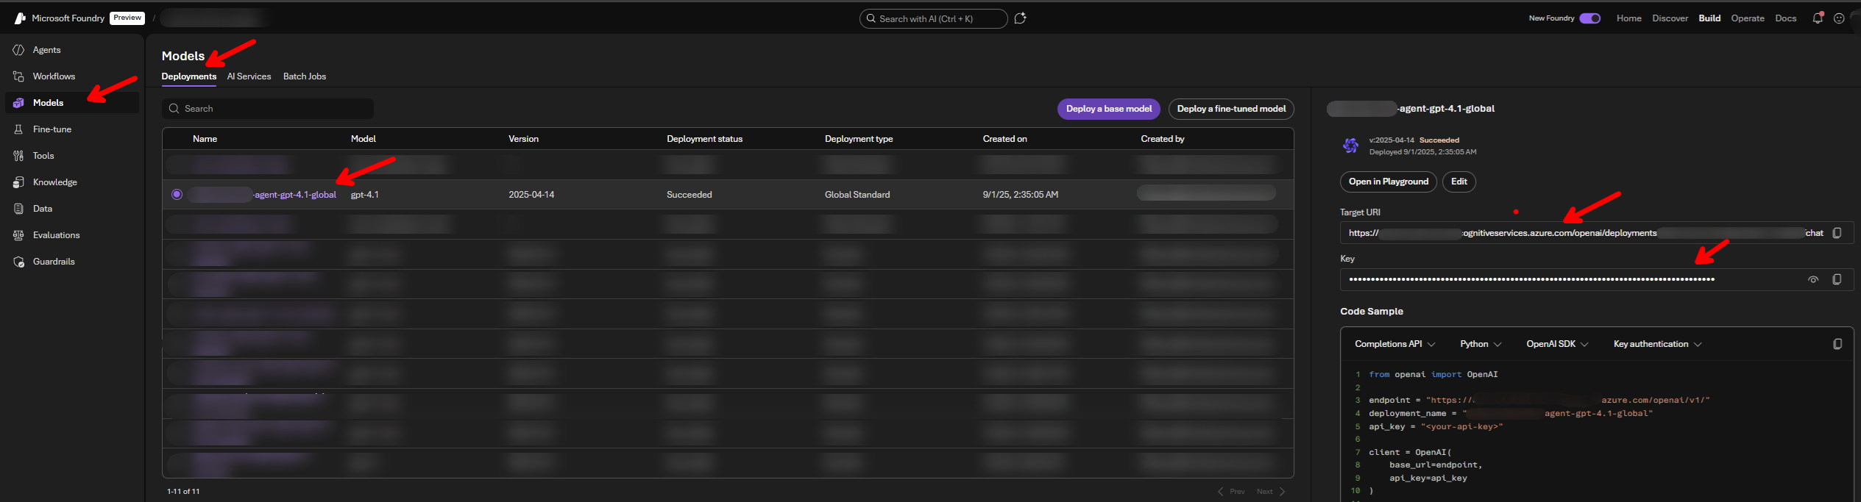
Task: Open the Python language dropdown
Action: (1480, 344)
